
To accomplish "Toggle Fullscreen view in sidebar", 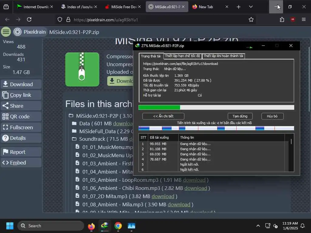I will (21, 127).
